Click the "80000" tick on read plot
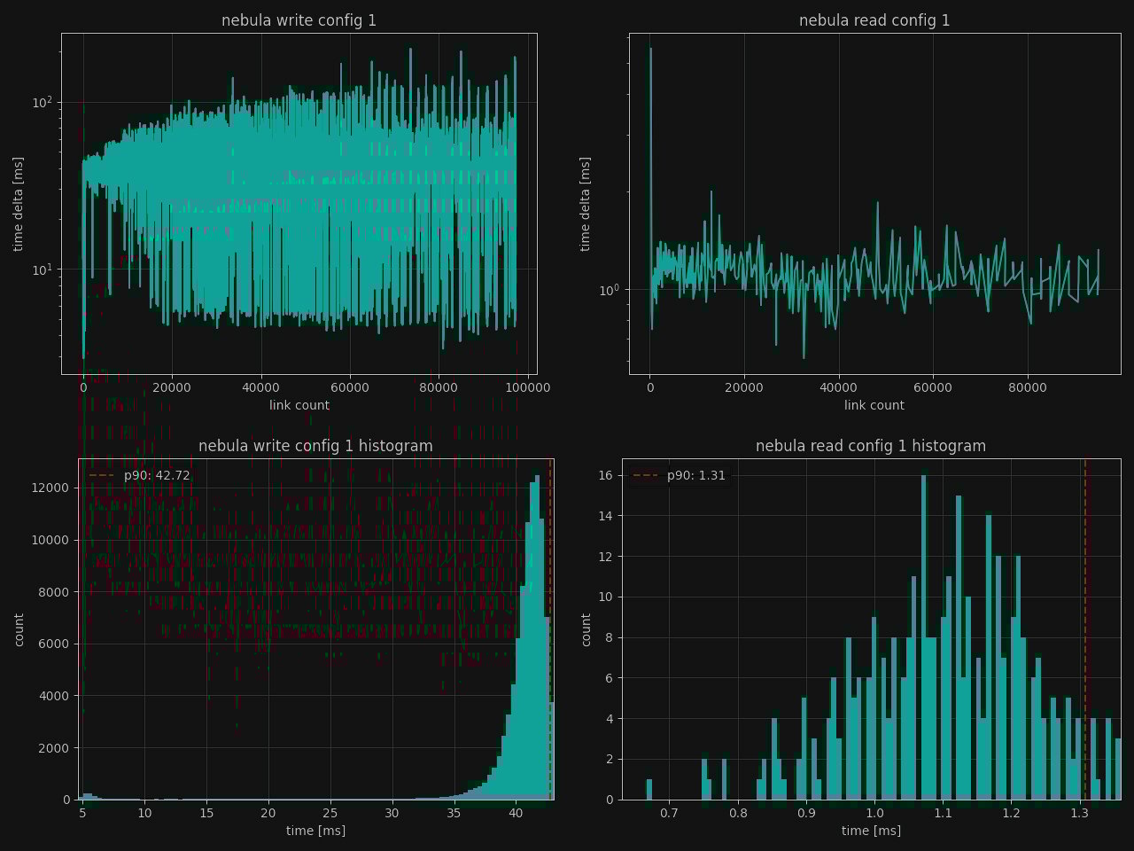1134x851 pixels. (x=1028, y=387)
